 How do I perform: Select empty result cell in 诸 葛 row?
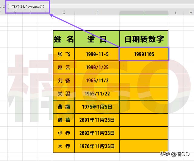tap(144, 120)
